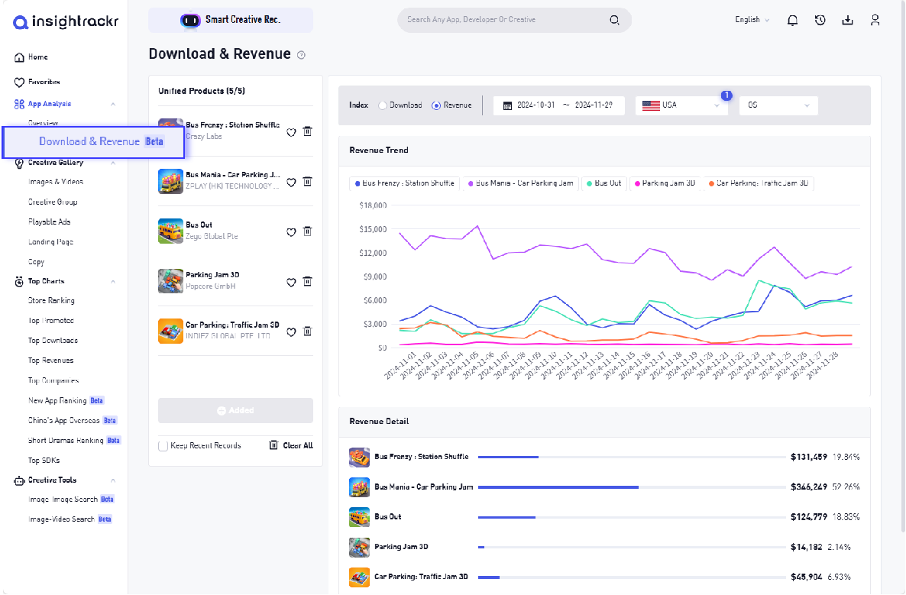The image size is (906, 595).
Task: Favorite Bus Frenzy : Station Shuffle with heart icon
Action: coord(291,132)
